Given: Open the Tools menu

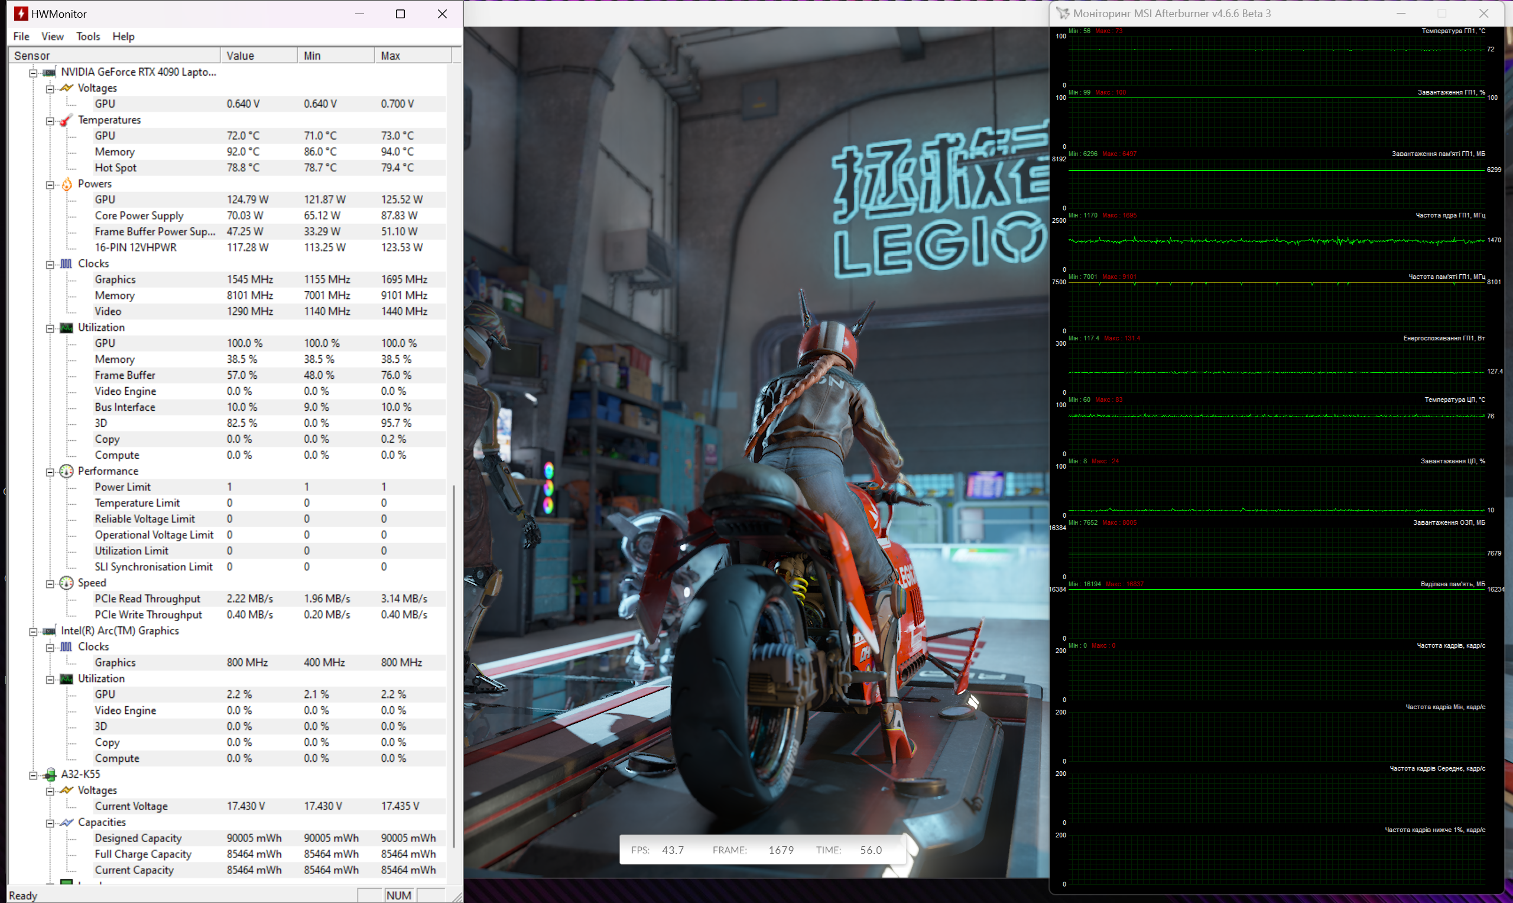Looking at the screenshot, I should (x=87, y=37).
